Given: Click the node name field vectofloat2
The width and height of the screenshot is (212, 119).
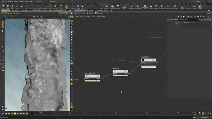Looking at the screenshot, I should pyautogui.click(x=188, y=20).
